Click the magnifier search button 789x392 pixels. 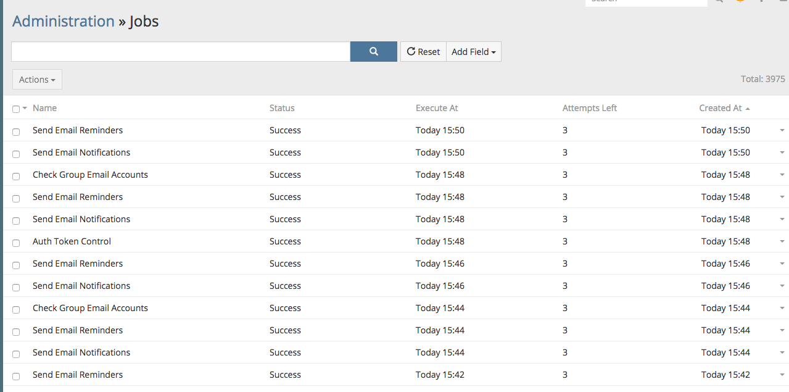click(x=373, y=52)
